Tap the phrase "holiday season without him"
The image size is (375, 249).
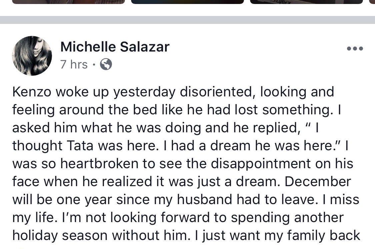[x=99, y=235]
